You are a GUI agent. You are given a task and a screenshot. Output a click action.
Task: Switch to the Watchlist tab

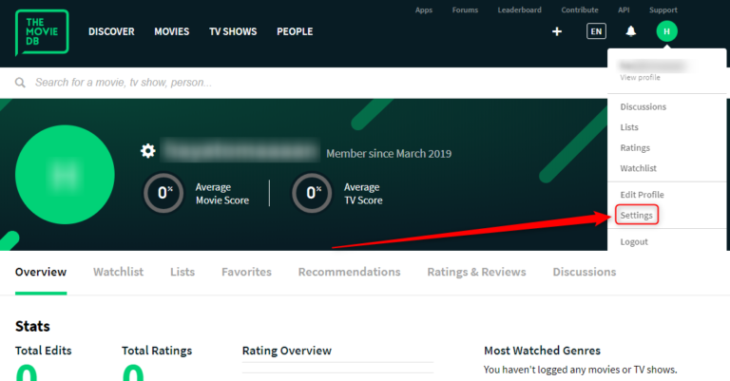(118, 272)
